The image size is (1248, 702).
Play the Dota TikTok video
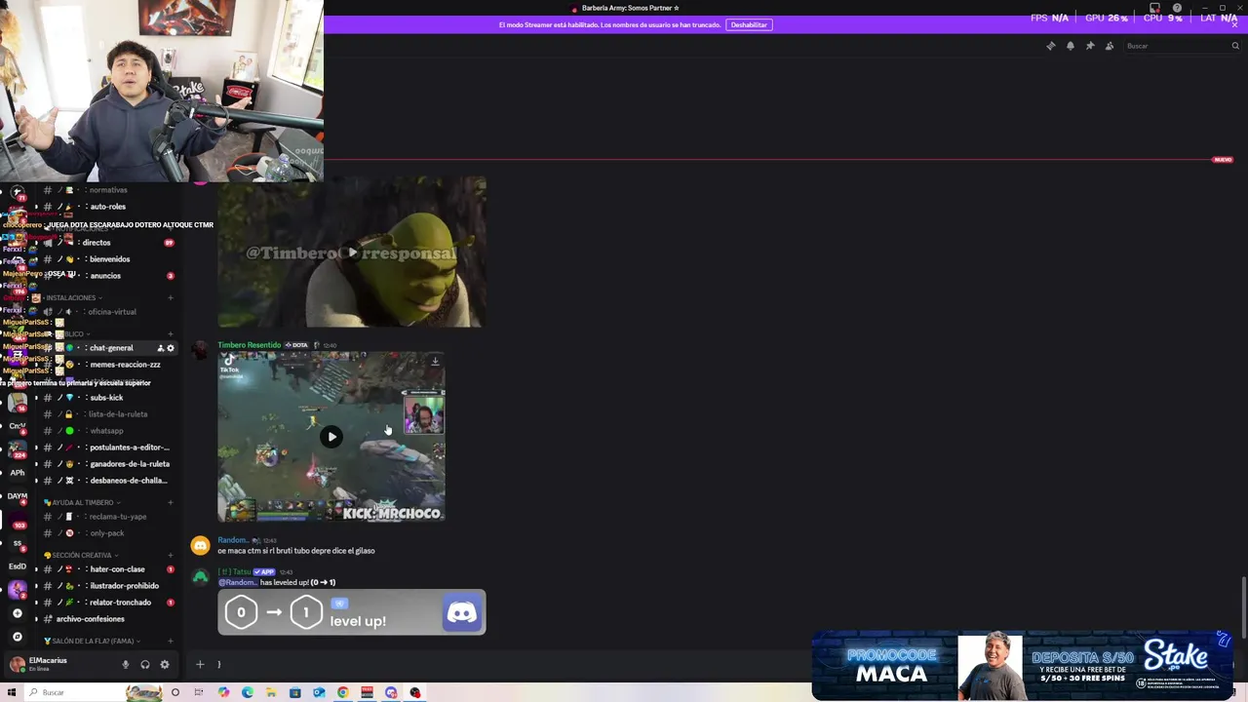[331, 437]
